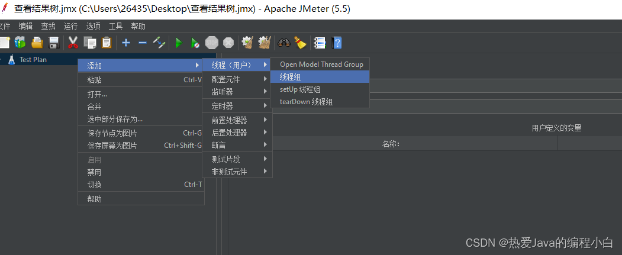The image size is (622, 255).
Task: Open the Function Helper list icon
Action: (x=320, y=43)
